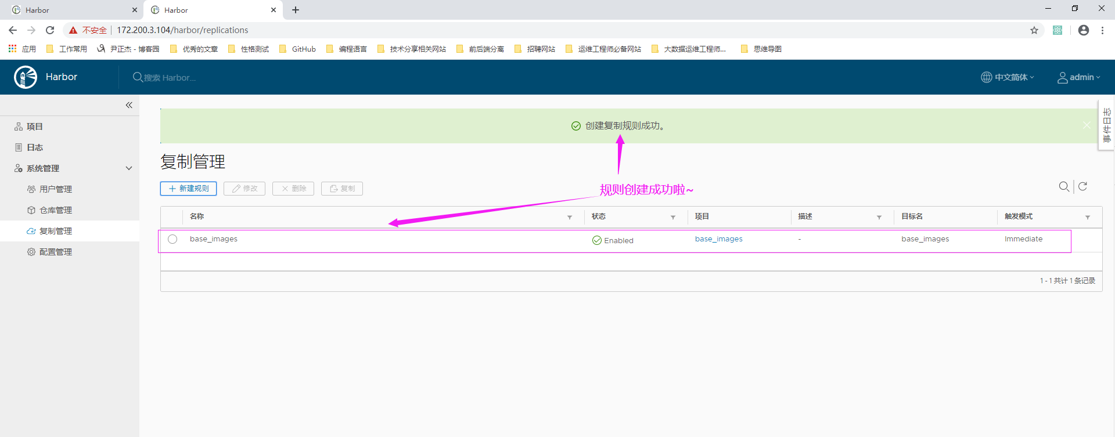The height and width of the screenshot is (437, 1115).
Task: Click the search magnifier in table toolbar
Action: point(1064,186)
